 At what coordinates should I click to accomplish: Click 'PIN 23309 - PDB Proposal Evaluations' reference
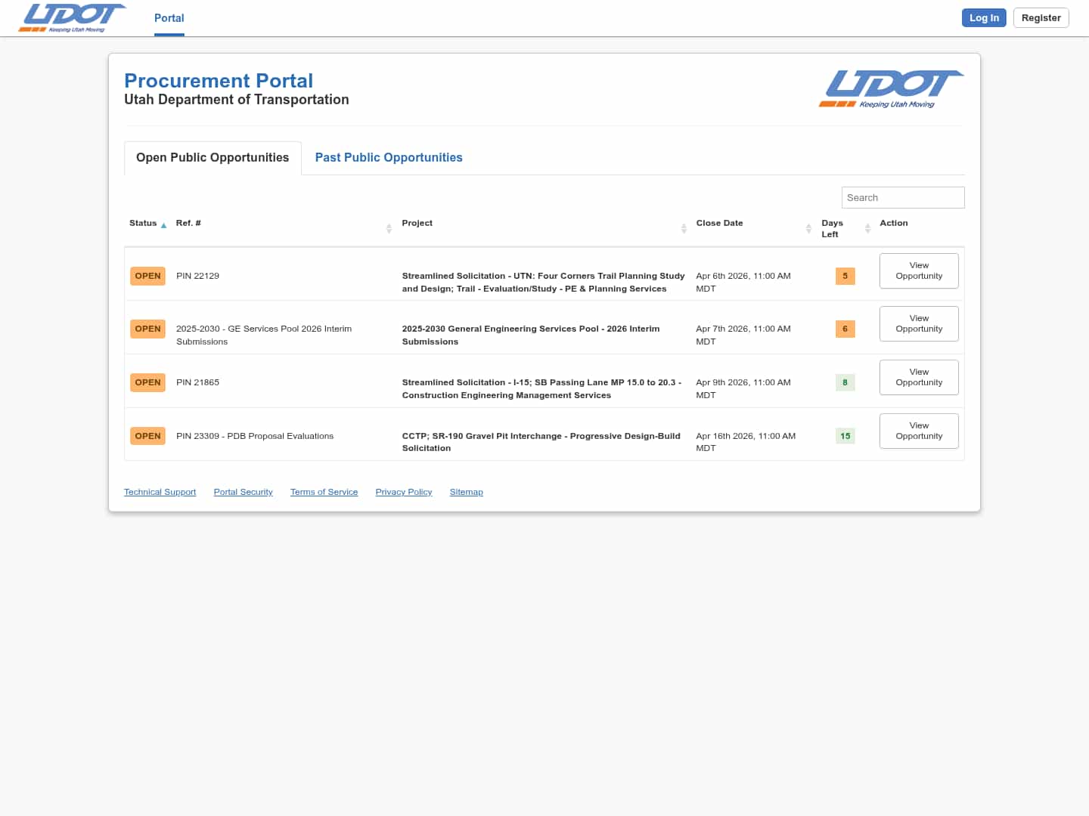tap(255, 436)
